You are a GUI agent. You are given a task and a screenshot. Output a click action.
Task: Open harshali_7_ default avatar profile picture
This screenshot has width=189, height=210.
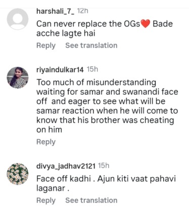coord(18,19)
